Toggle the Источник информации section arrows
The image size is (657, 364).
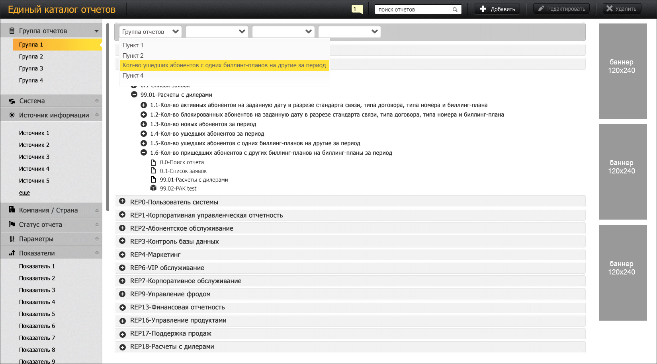point(97,115)
